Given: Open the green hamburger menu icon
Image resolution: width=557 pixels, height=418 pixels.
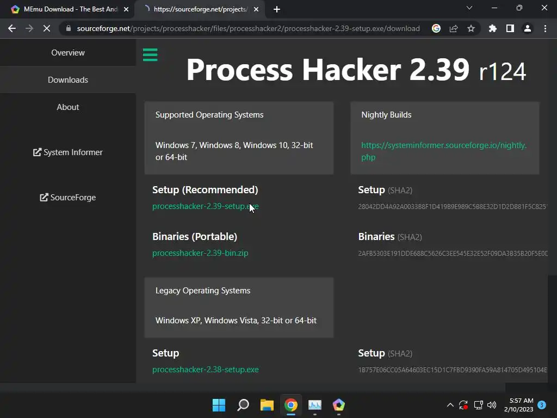Looking at the screenshot, I should (150, 55).
